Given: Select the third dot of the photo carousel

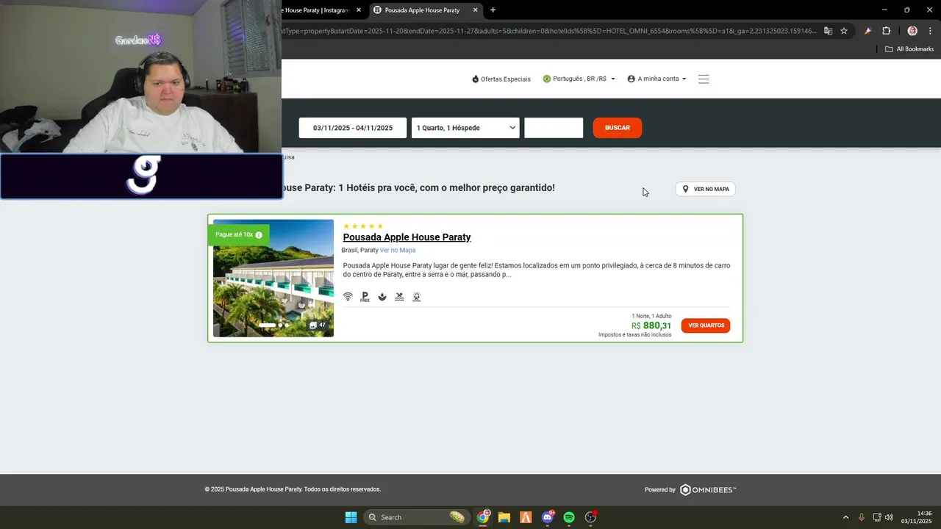Looking at the screenshot, I should point(287,325).
